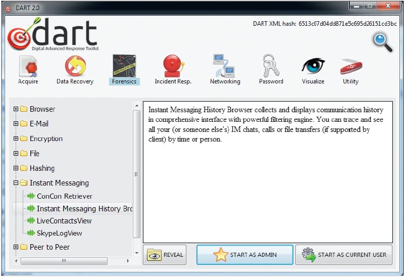Switch to the Utility label
Screen dimensions: 405x277
coord(350,81)
